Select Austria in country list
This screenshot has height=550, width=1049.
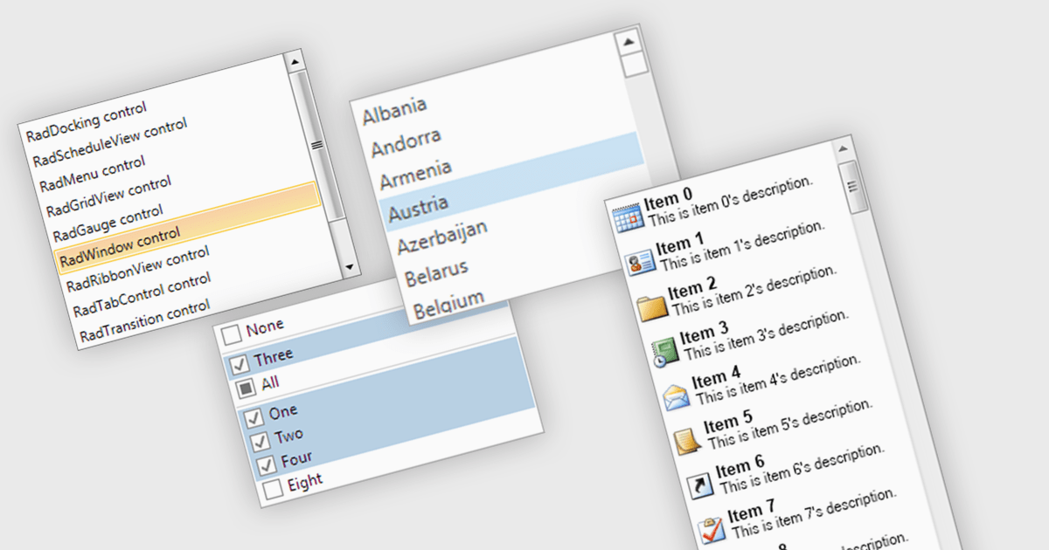(419, 209)
